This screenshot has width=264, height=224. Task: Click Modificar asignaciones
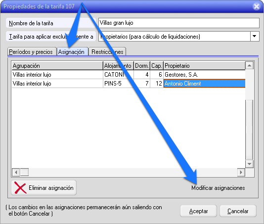[218, 188]
